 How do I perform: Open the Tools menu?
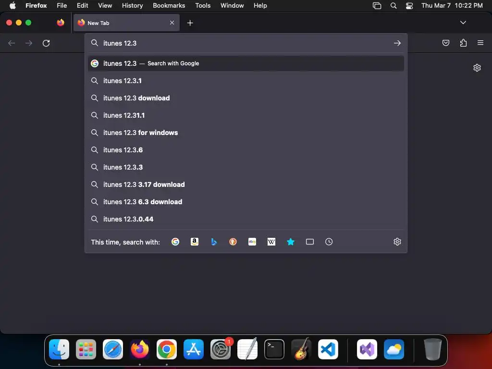[x=203, y=5]
